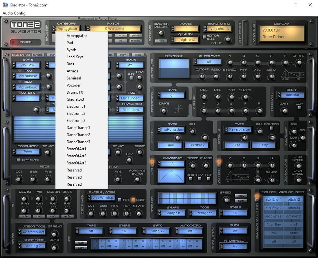Select LFO number 2 button
This screenshot has height=258, width=318.
tap(152, 165)
